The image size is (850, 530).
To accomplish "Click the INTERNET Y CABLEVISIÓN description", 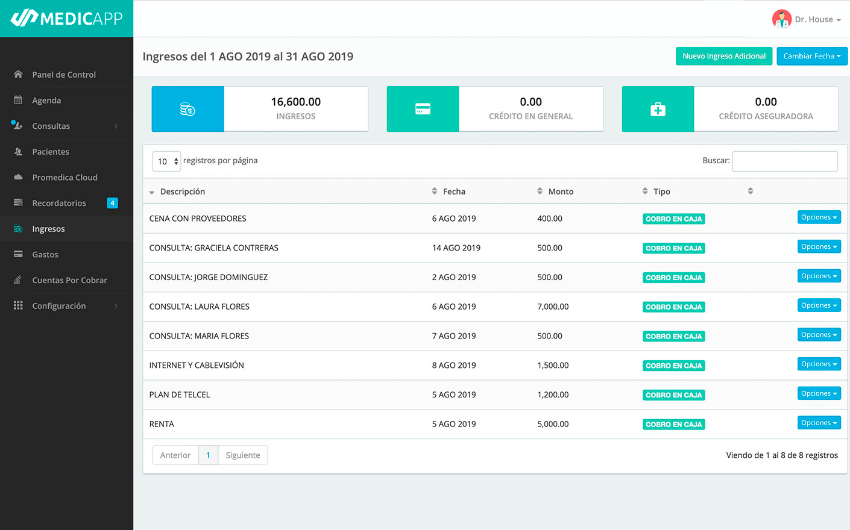I will pos(197,365).
